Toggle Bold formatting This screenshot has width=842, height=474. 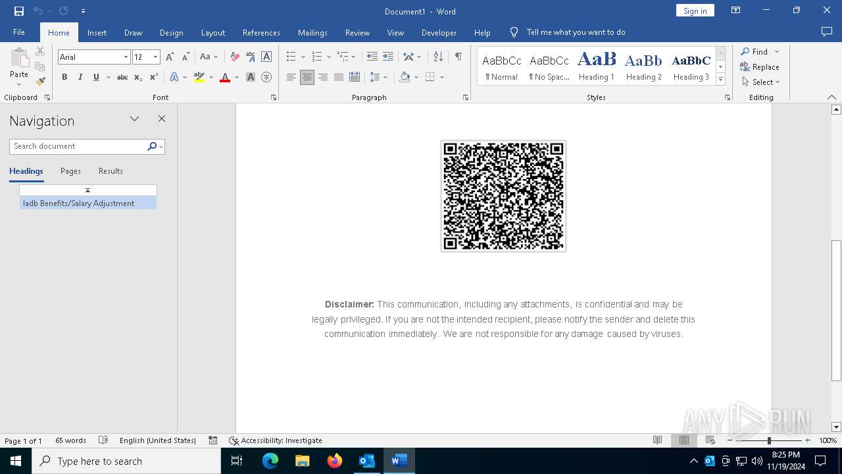point(64,77)
